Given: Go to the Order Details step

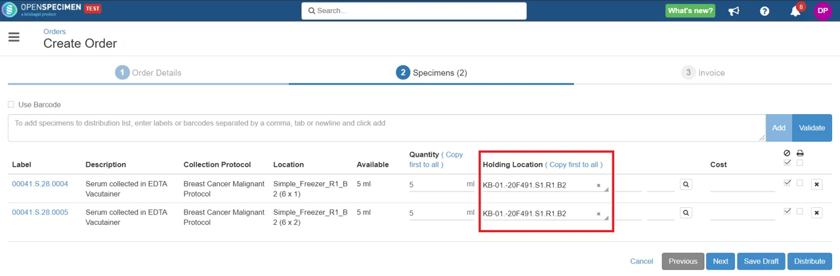Looking at the screenshot, I should coord(148,73).
